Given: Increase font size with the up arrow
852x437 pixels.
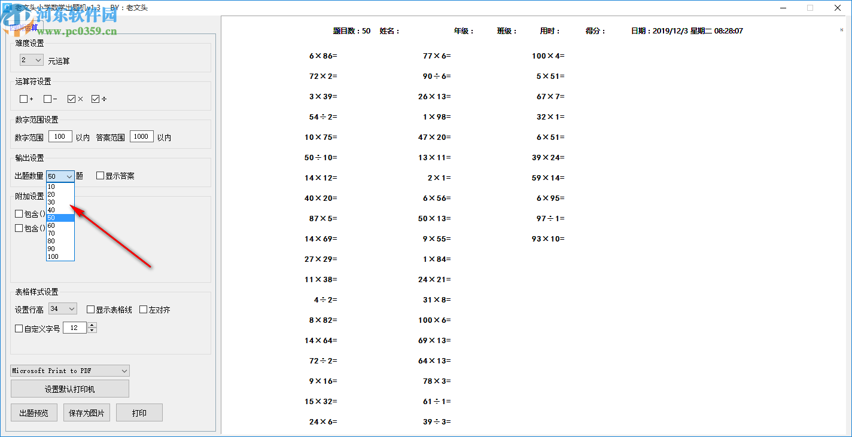Looking at the screenshot, I should click(92, 325).
